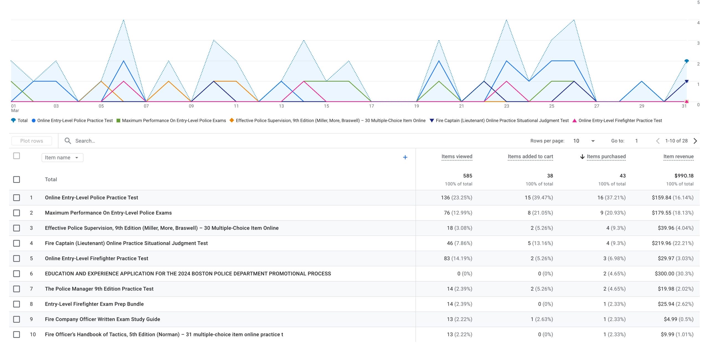Screen dimensions: 709x349
Task: Click the plus icon to add dimension
Action: coord(405,157)
